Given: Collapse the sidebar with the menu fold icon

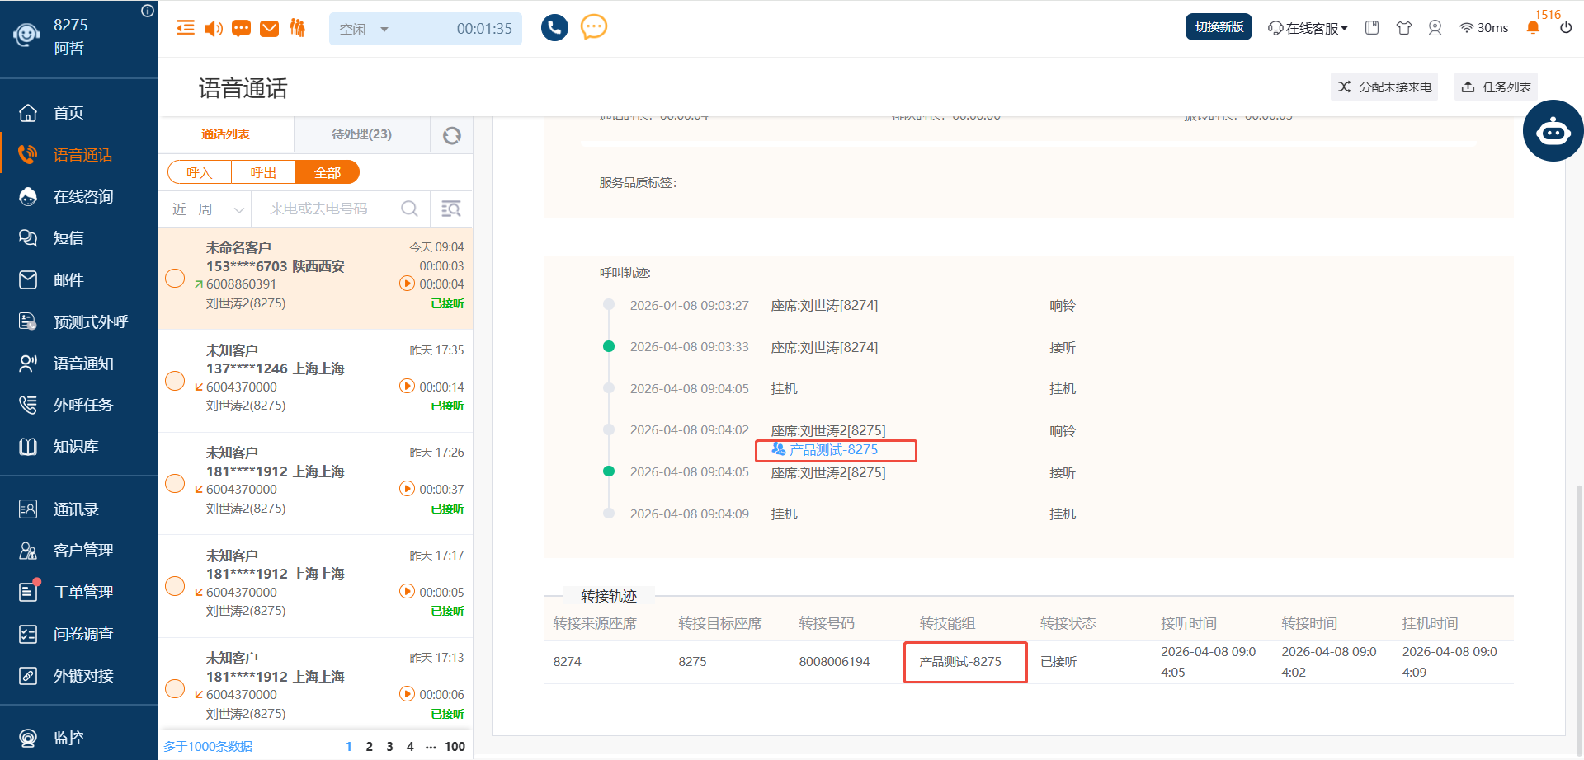Looking at the screenshot, I should coord(186,28).
